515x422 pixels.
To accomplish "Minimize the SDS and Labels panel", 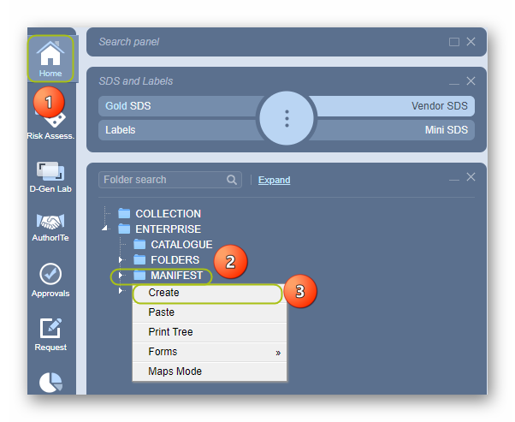I will [454, 83].
